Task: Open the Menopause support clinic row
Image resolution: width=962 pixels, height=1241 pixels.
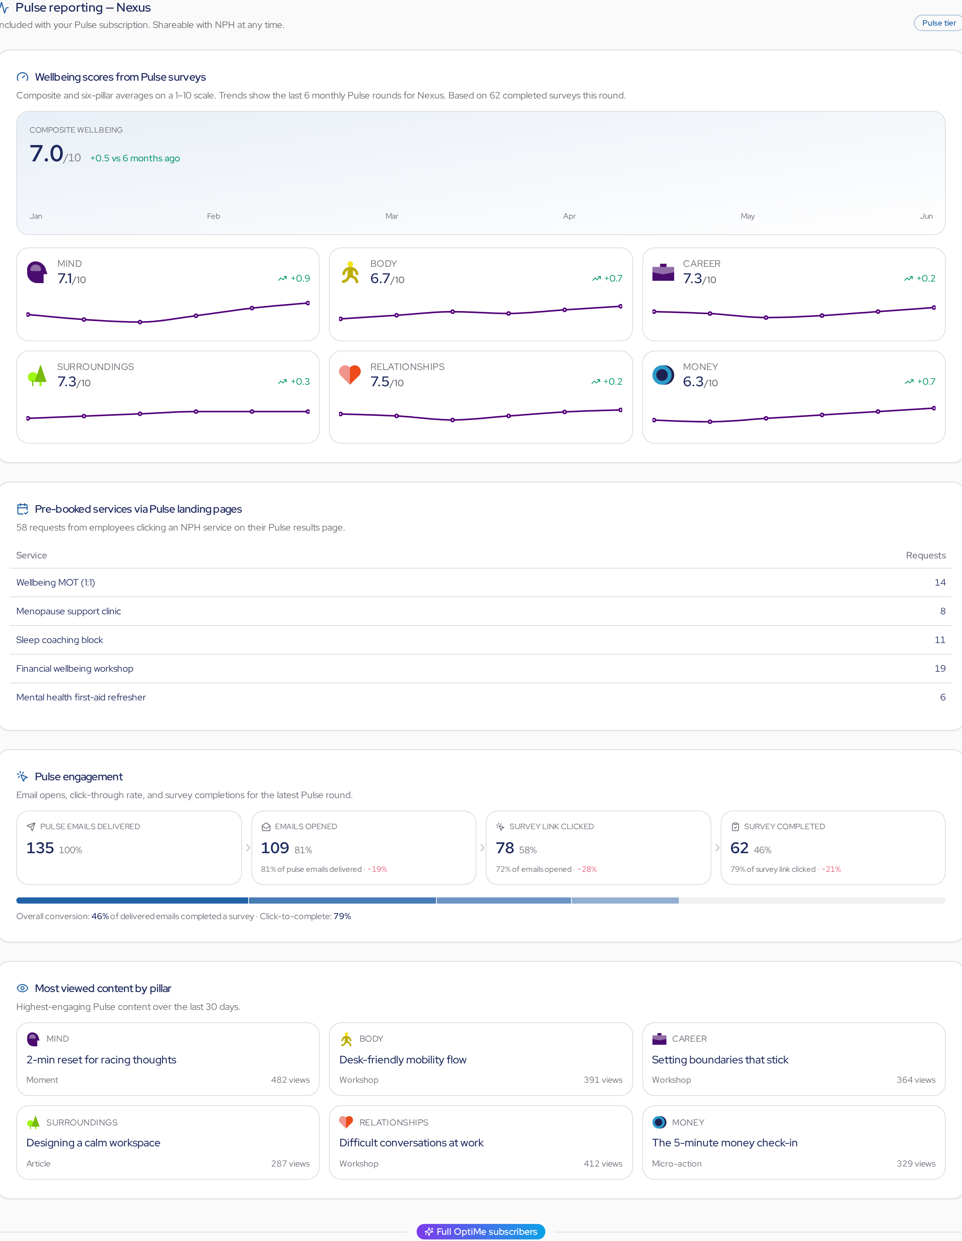Action: [x=481, y=612]
